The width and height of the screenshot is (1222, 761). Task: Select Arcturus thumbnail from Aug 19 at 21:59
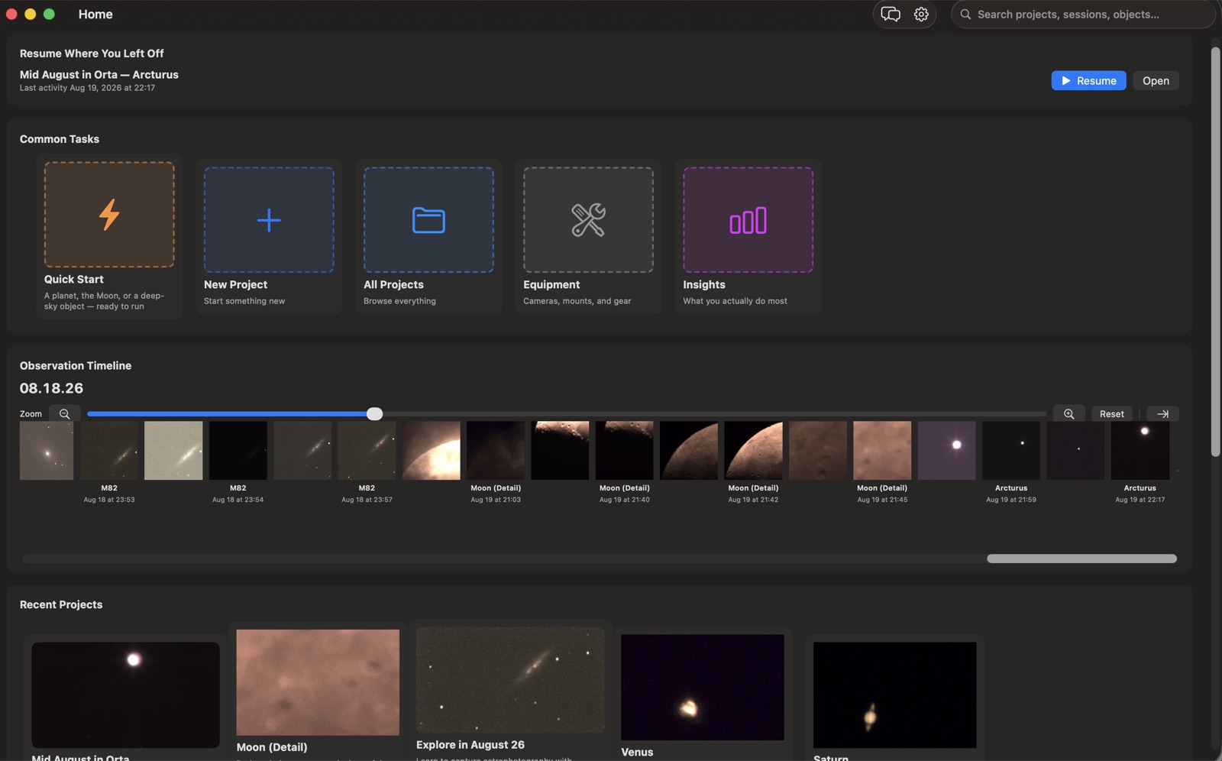tap(1011, 451)
